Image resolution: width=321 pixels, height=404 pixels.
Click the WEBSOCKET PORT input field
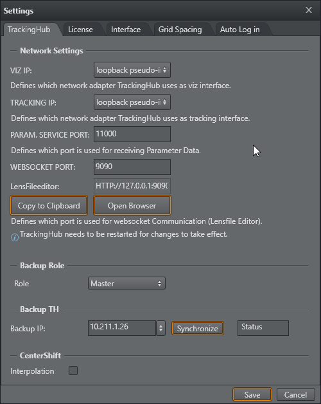(132, 167)
